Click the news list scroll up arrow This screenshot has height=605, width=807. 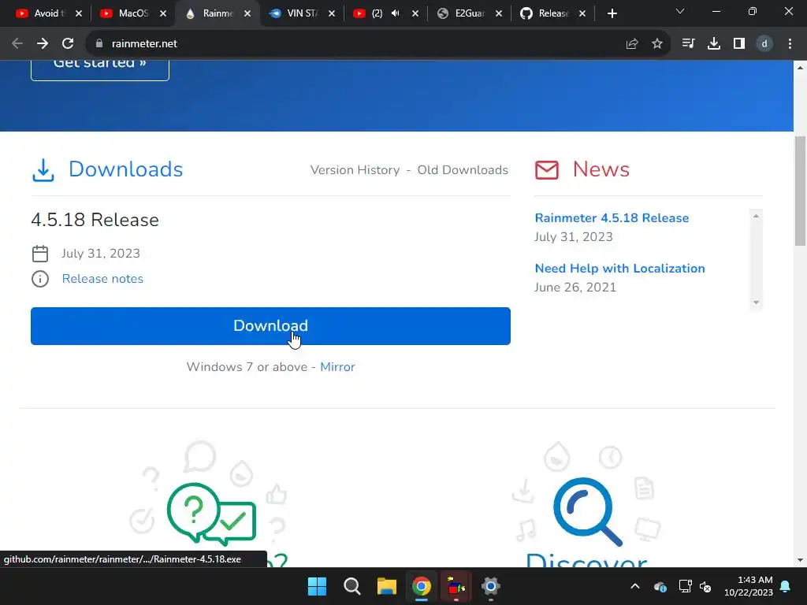(756, 216)
